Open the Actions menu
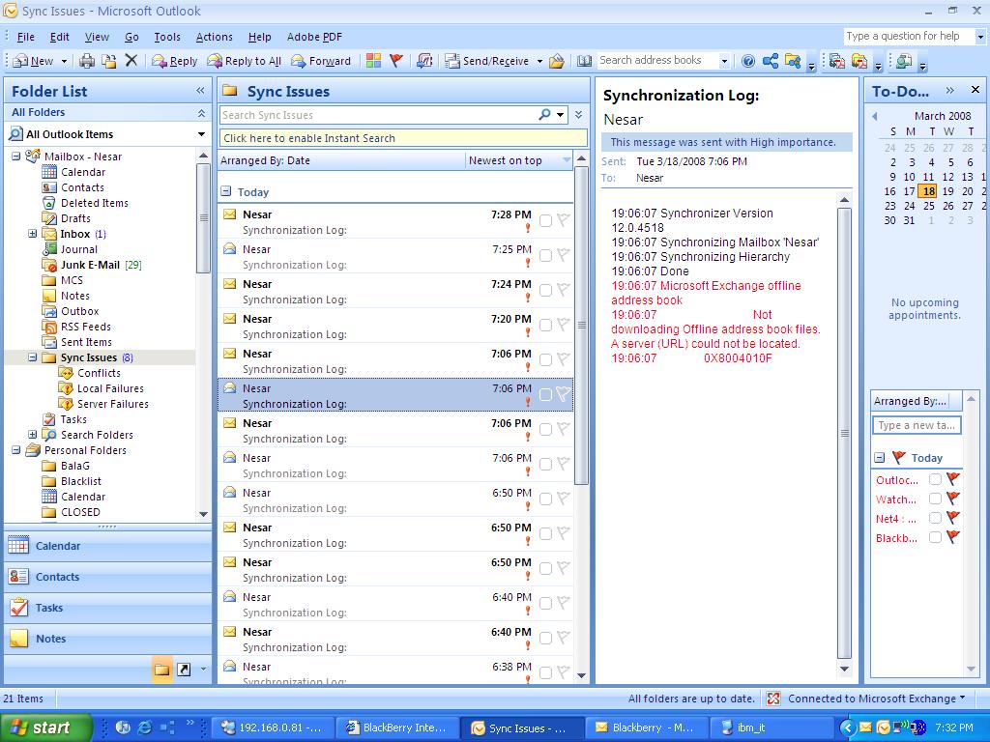The height and width of the screenshot is (742, 990). pos(214,37)
